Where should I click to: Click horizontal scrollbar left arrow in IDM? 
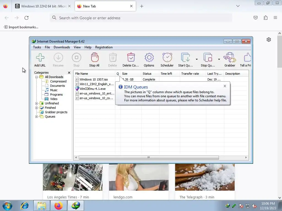[x=76, y=157]
